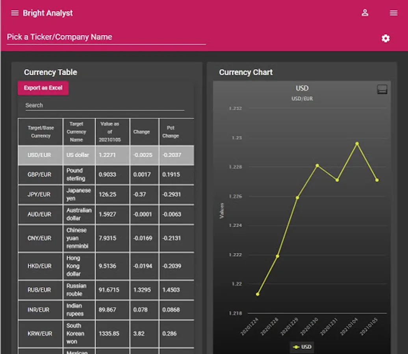Open settings via the gear icon
Image resolution: width=408 pixels, height=354 pixels.
click(386, 39)
